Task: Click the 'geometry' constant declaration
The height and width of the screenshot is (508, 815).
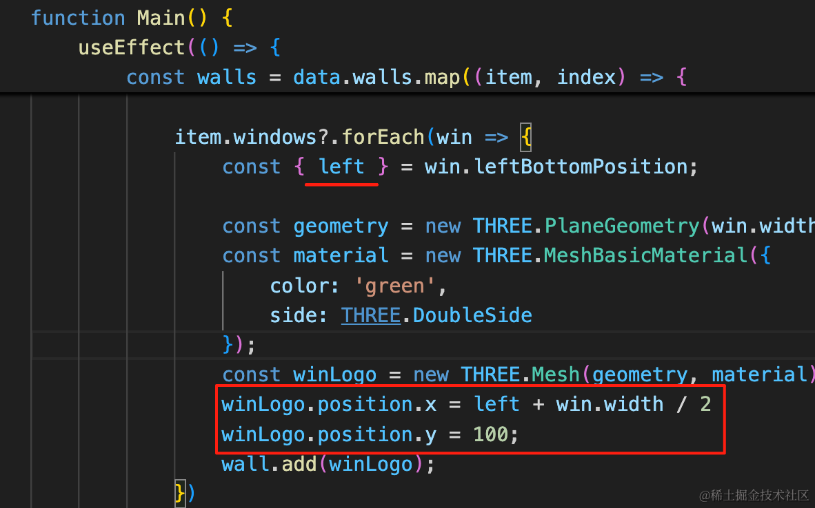Action: click(341, 226)
